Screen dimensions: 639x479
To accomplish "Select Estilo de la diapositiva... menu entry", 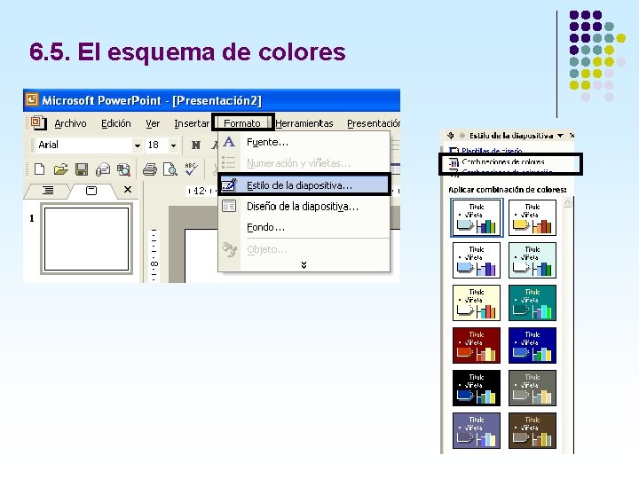I will click(304, 185).
